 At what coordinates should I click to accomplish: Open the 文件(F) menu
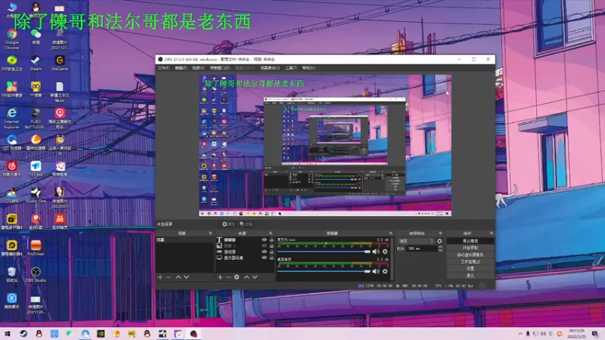pos(163,68)
